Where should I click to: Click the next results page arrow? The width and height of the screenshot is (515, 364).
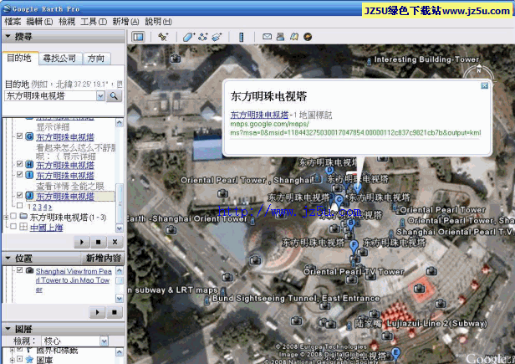click(50, 208)
